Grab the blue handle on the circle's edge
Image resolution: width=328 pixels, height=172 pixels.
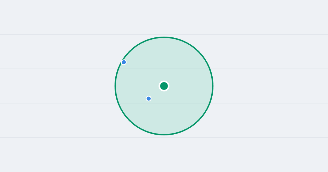tap(124, 62)
